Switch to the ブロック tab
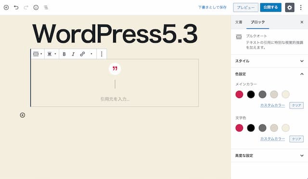 (x=257, y=22)
